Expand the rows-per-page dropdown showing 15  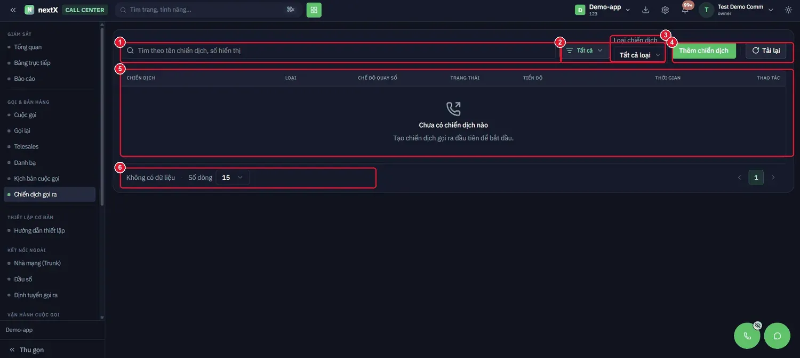[x=233, y=178]
